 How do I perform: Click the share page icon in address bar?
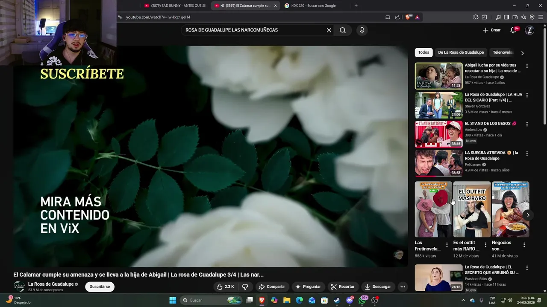click(x=397, y=17)
